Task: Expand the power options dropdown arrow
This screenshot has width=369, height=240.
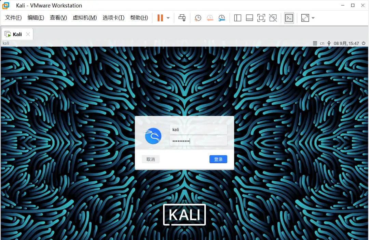Action: pyautogui.click(x=168, y=18)
